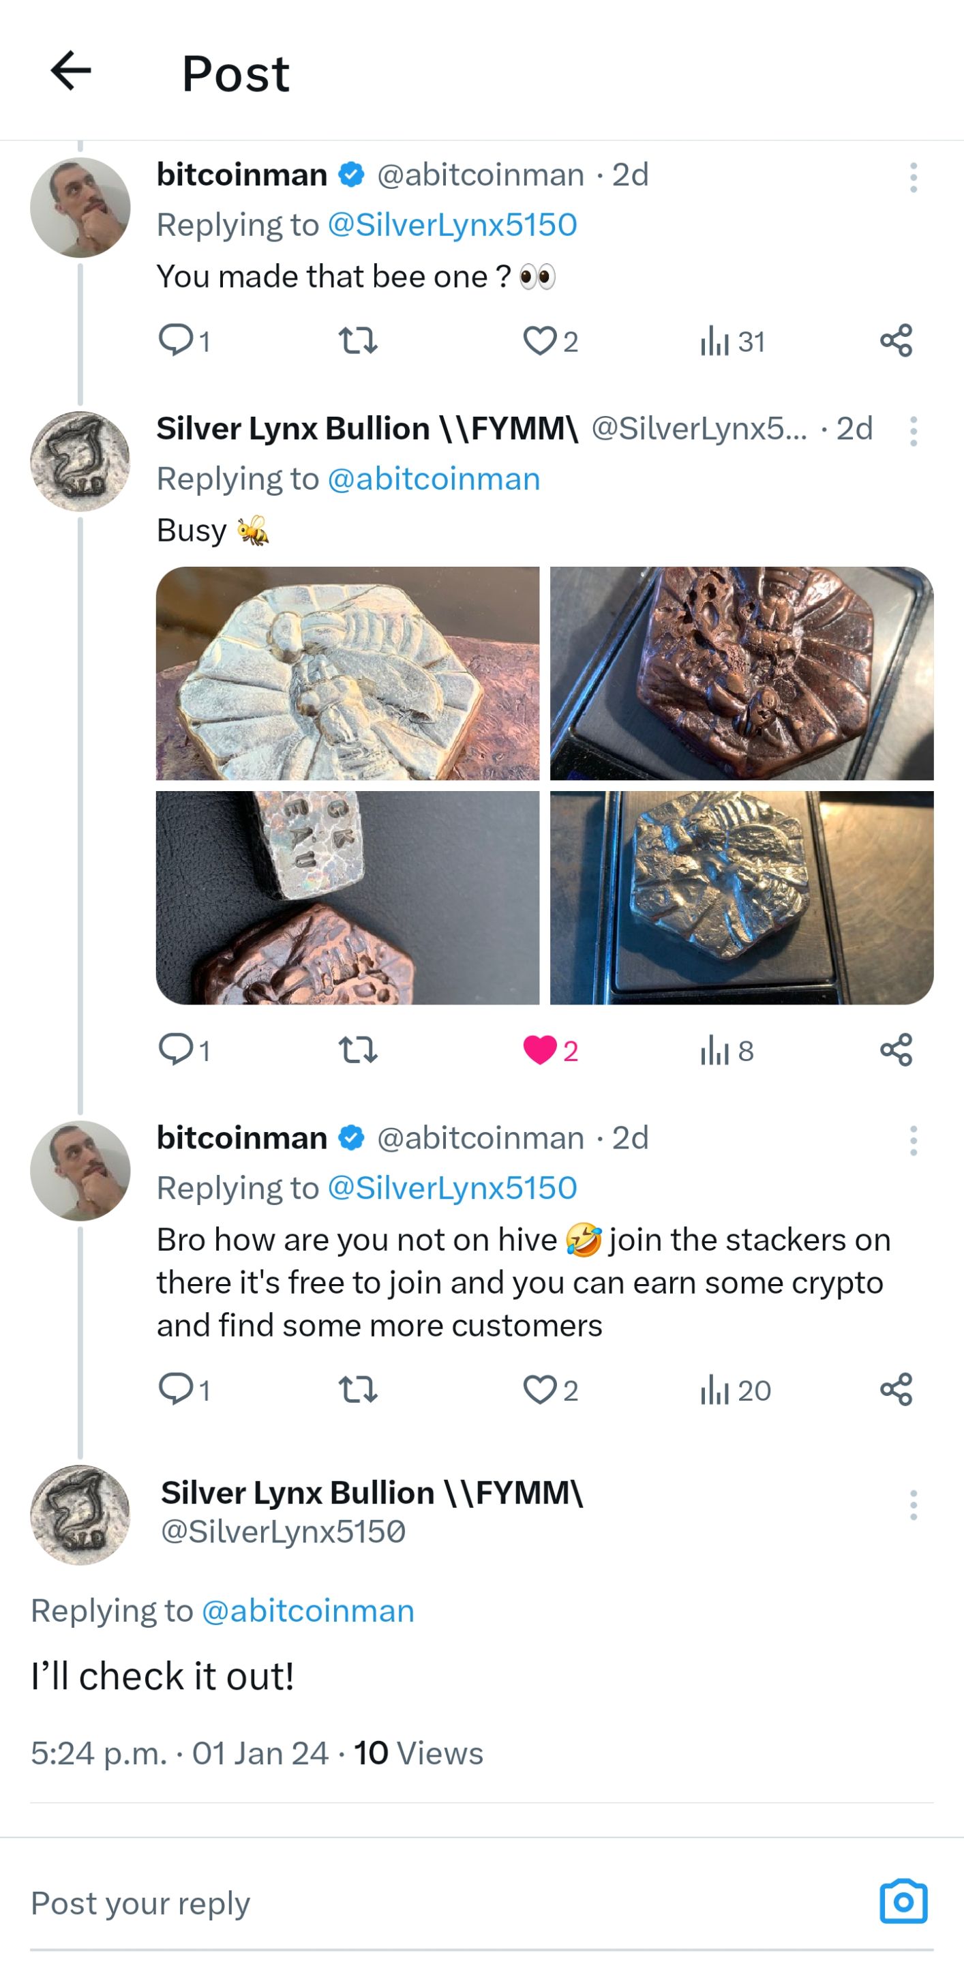
Task: Open the silver bee hexagon photo
Action: (x=348, y=673)
